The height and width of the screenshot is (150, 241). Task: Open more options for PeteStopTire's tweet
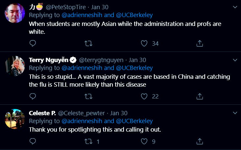click(x=235, y=7)
